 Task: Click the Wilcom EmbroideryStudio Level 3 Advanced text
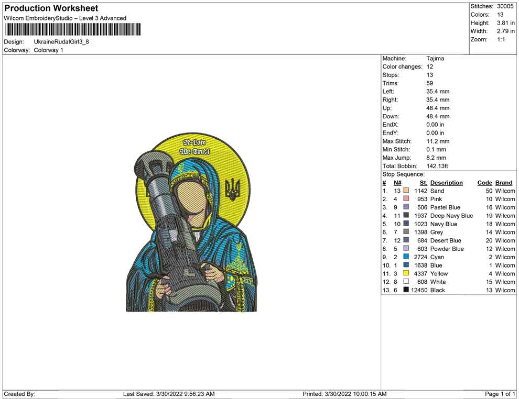point(65,18)
